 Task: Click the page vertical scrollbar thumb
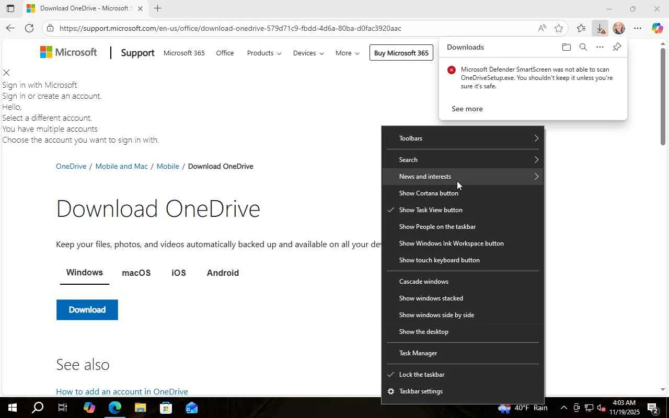point(663,97)
